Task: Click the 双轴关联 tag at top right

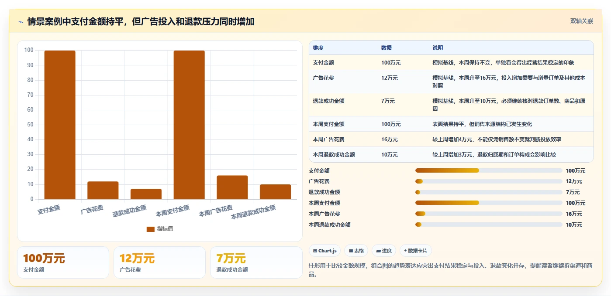Action: click(x=582, y=21)
